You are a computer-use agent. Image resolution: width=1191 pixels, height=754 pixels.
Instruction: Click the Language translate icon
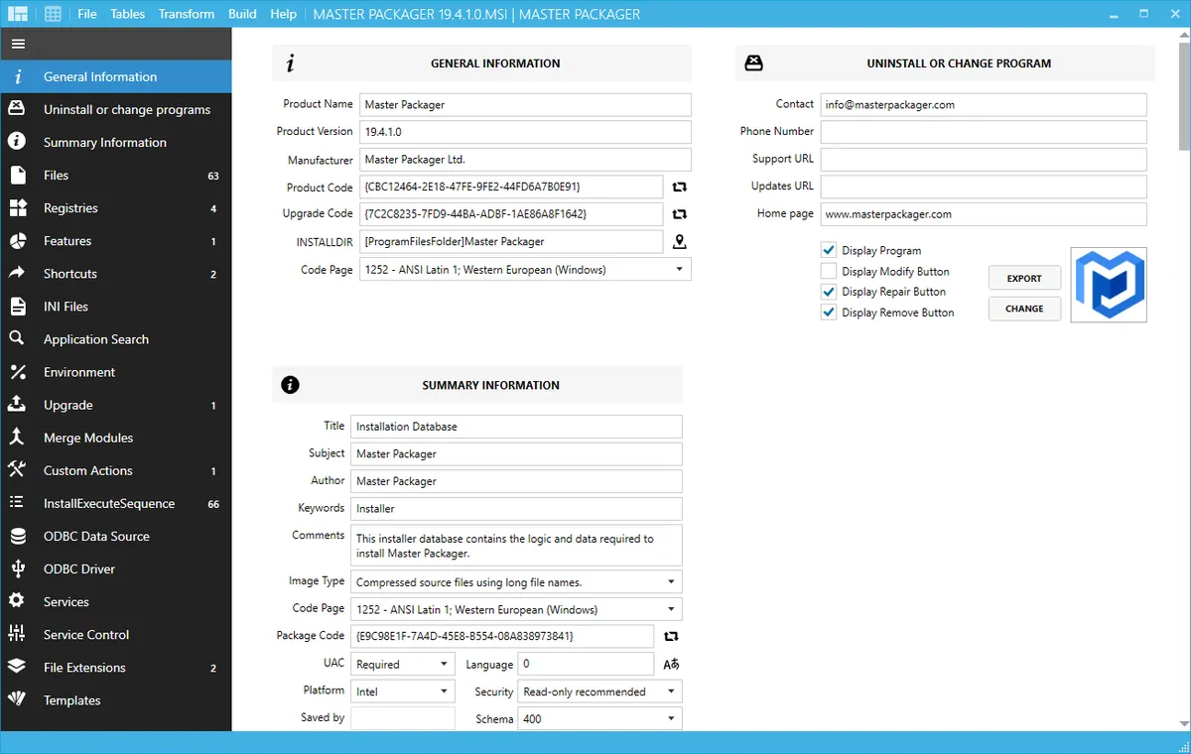coord(671,664)
